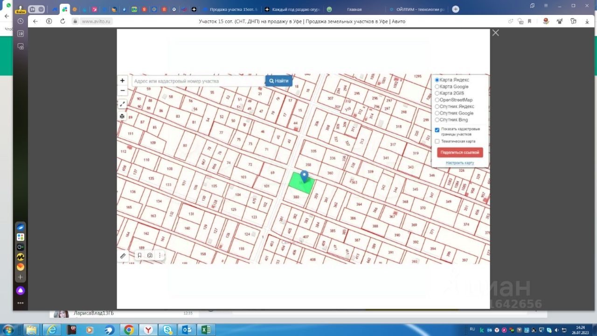Screen dimensions: 597x336
Task: Zoom out the map with minus button
Action: click(x=123, y=91)
